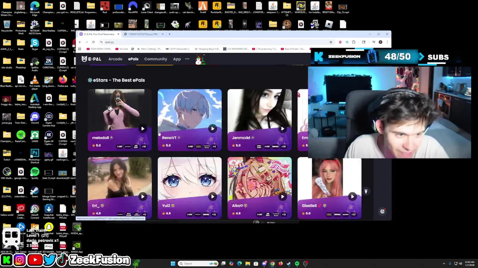478x268 pixels.
Task: Expand GiselleS's +27 extra tags
Action: [x=354, y=214]
